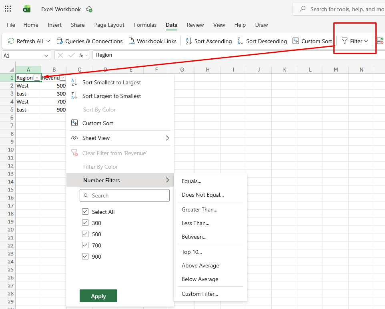Choose Top 10... filter

pos(211,252)
